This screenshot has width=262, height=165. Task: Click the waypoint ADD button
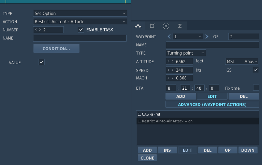[181, 96]
